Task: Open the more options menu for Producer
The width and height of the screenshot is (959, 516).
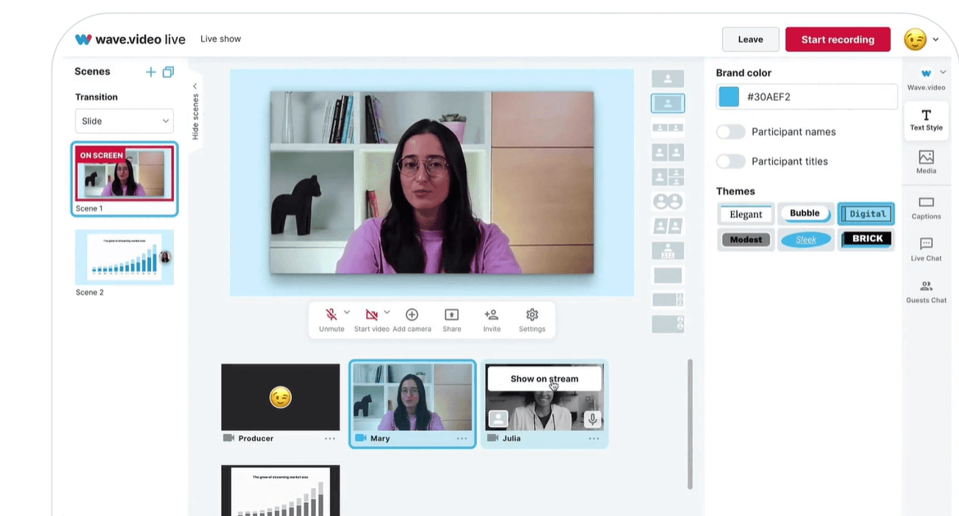Action: [x=330, y=438]
